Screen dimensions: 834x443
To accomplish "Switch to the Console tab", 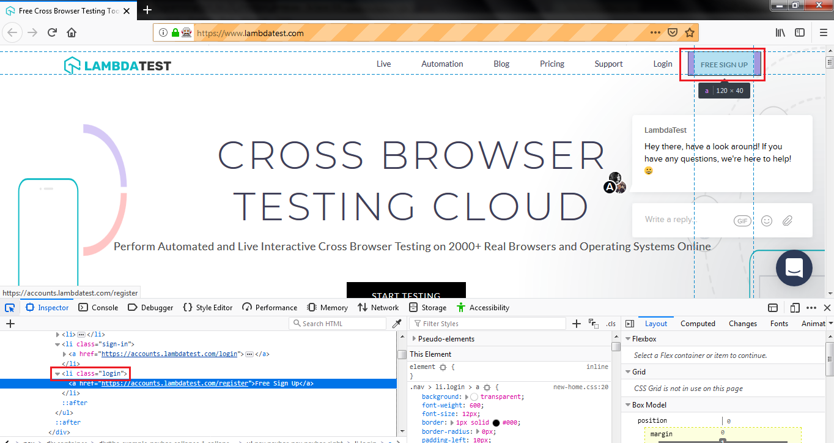I will [x=98, y=307].
